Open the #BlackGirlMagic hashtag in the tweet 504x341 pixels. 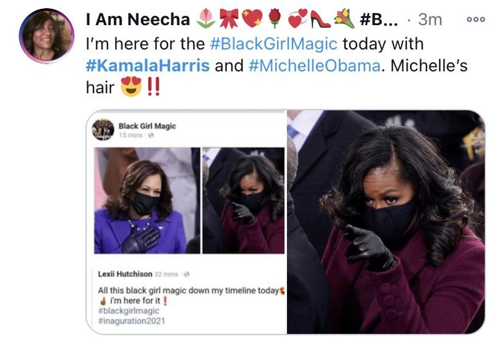coord(274,44)
